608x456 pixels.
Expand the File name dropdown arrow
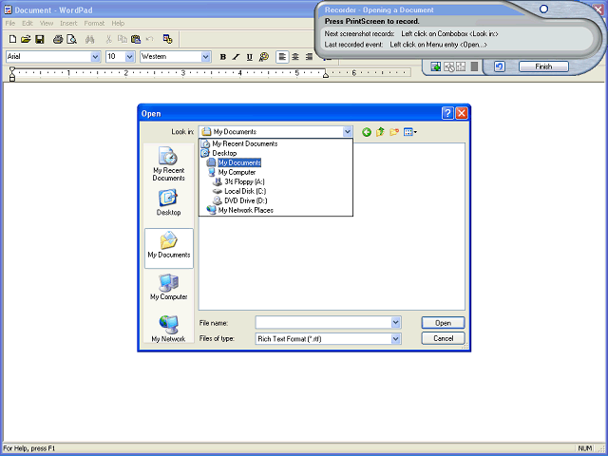pos(395,322)
